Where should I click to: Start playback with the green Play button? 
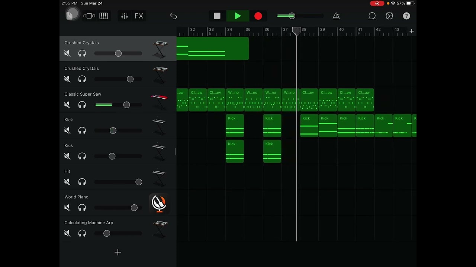(238, 16)
